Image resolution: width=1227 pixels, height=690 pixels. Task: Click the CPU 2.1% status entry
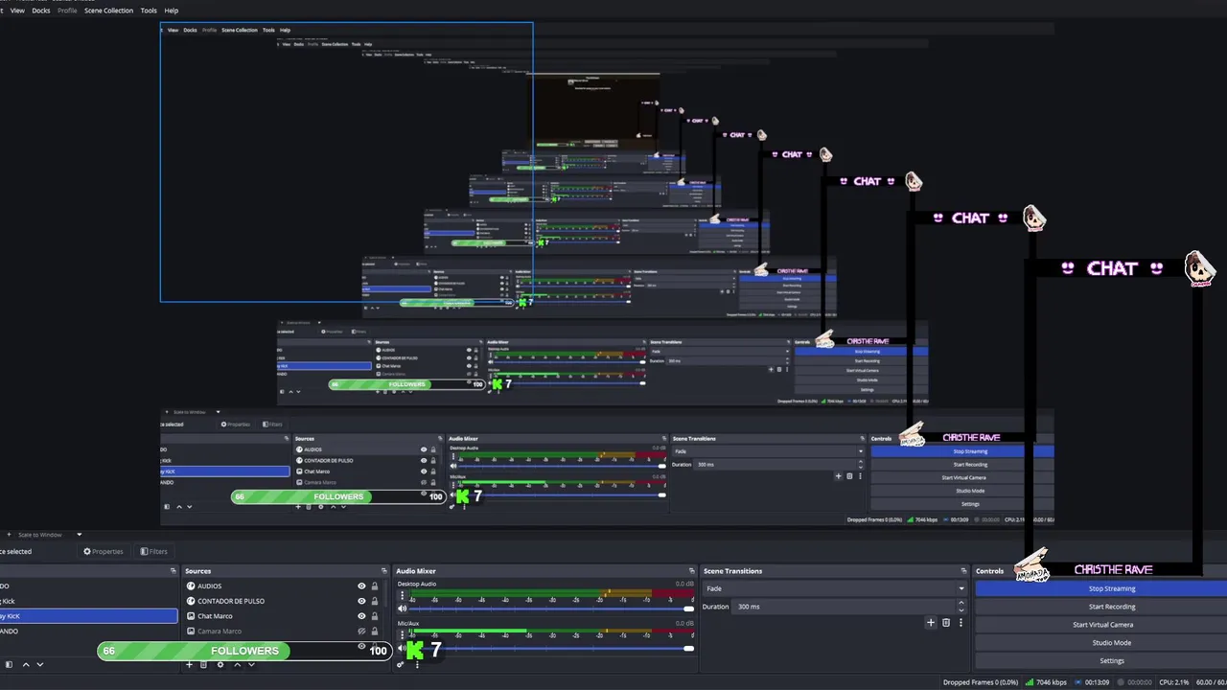tap(1173, 682)
